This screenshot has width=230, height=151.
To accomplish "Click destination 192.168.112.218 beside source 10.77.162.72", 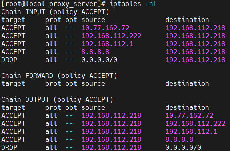I will [195, 28].
